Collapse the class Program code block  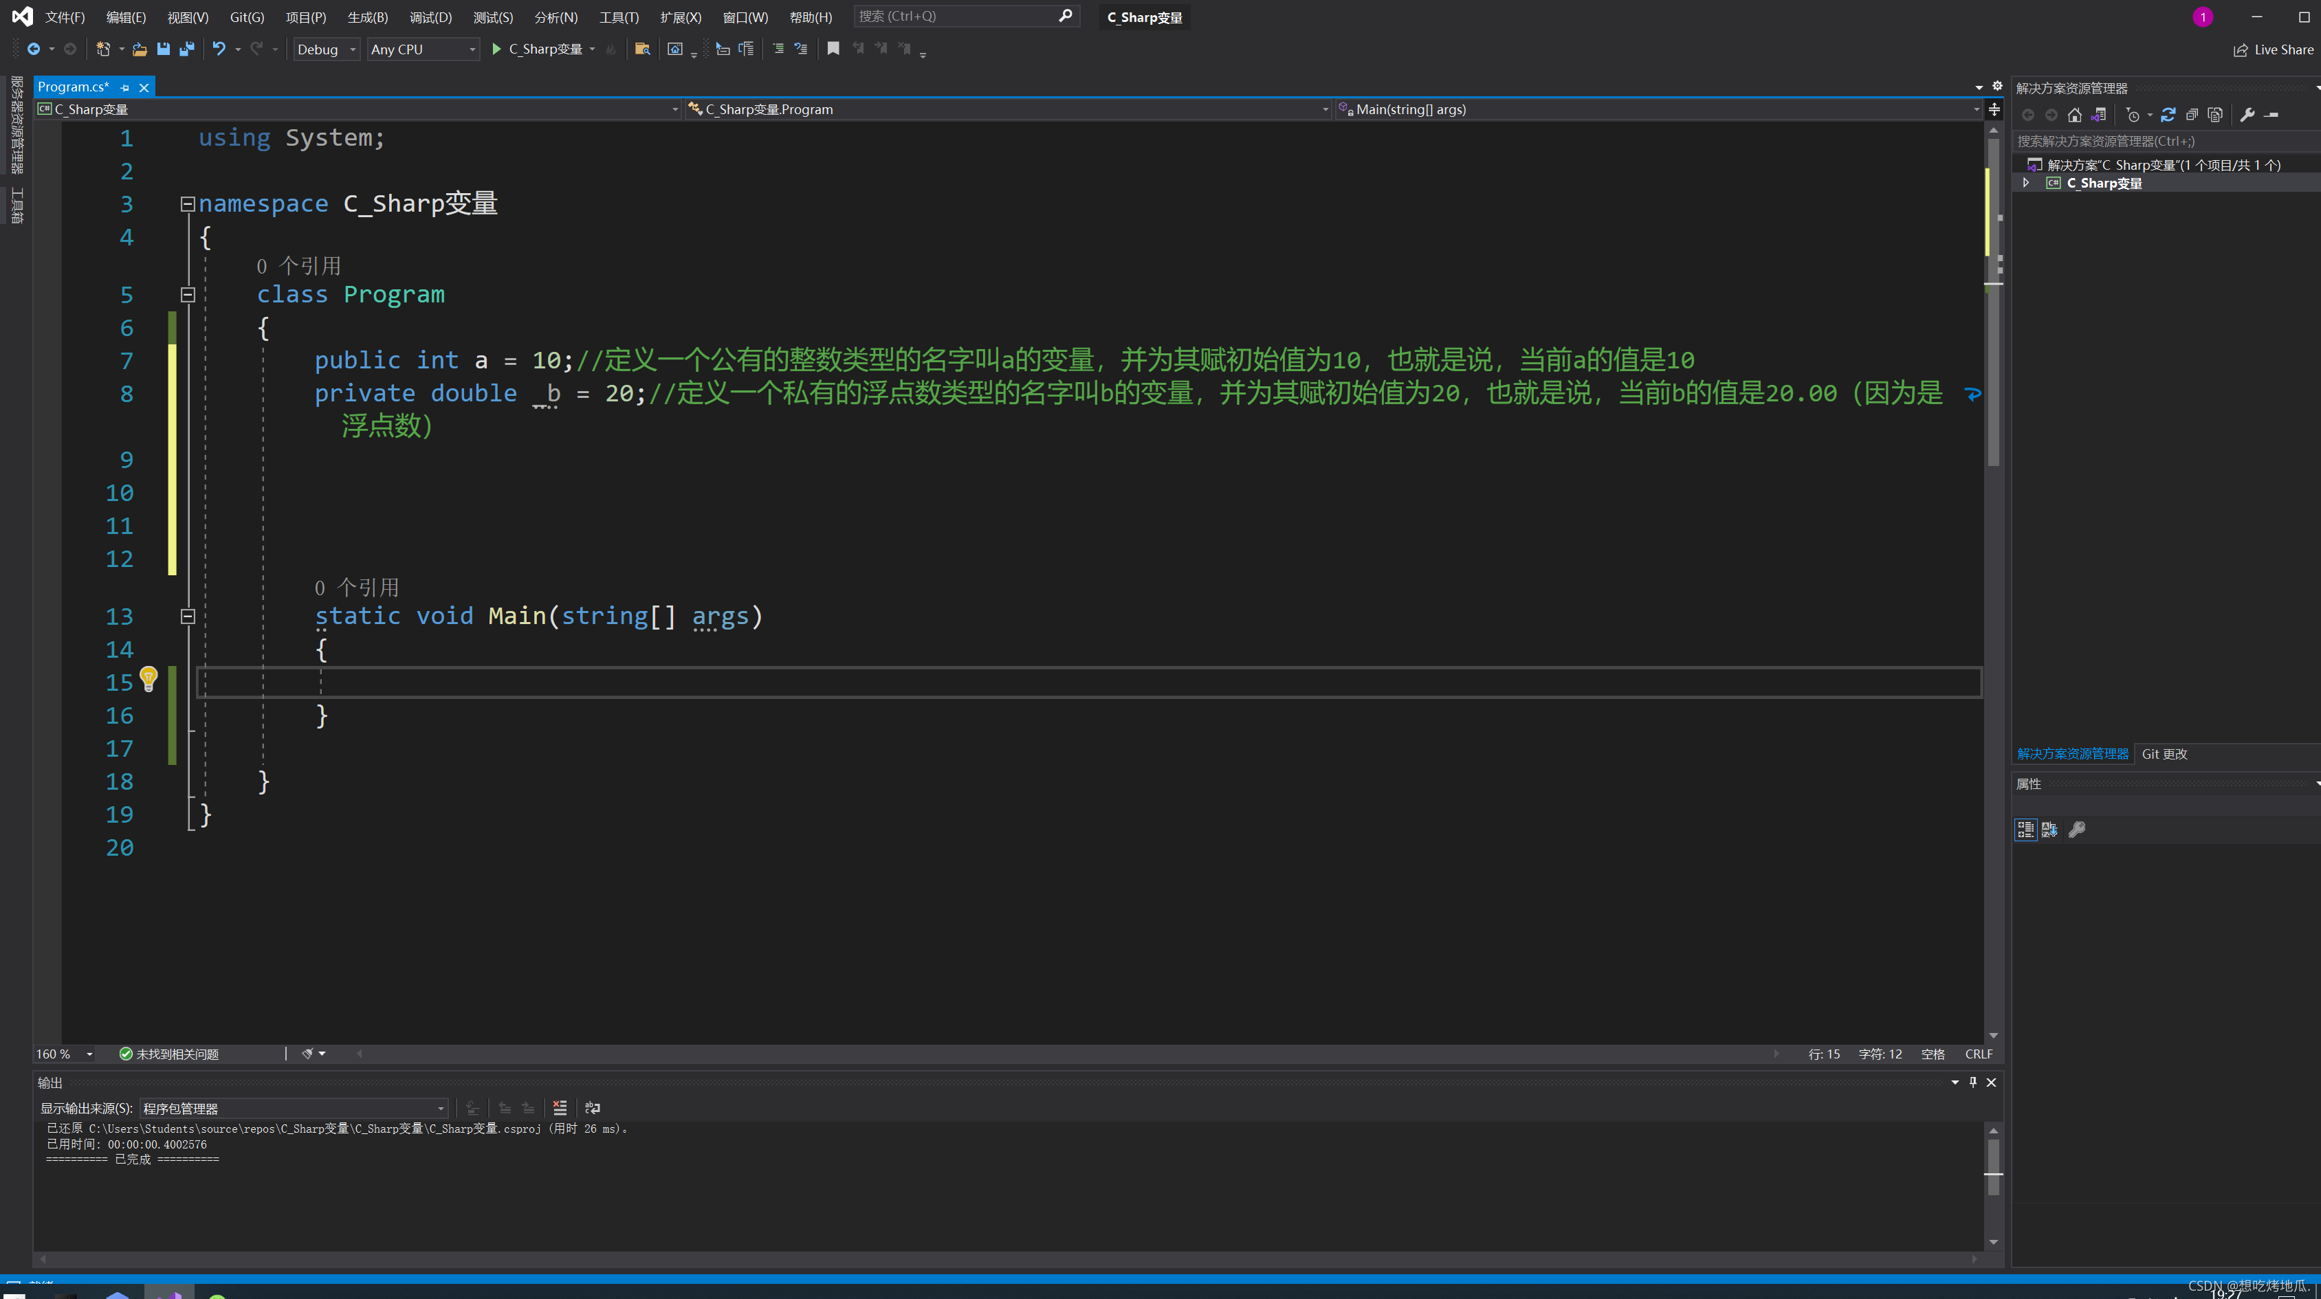[188, 295]
